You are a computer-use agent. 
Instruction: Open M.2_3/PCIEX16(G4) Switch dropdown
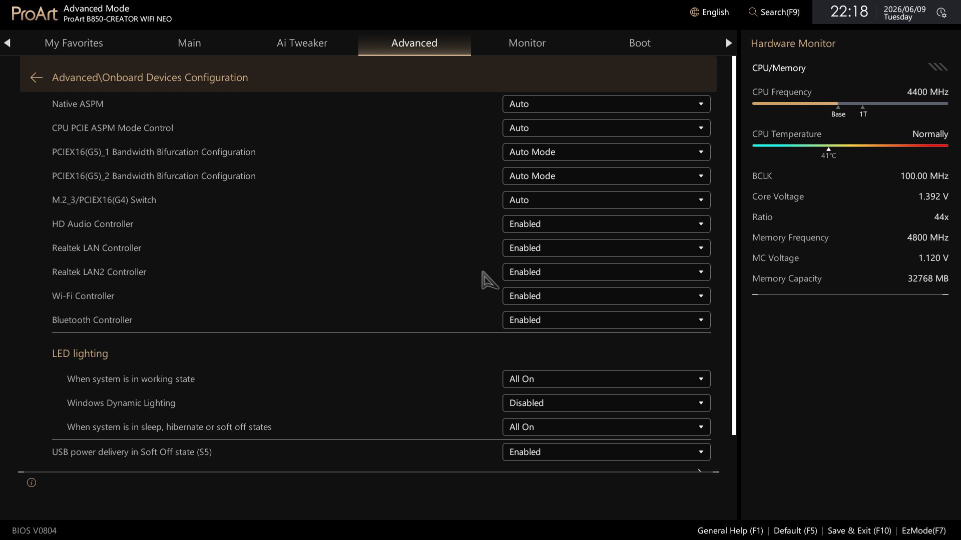(606, 200)
